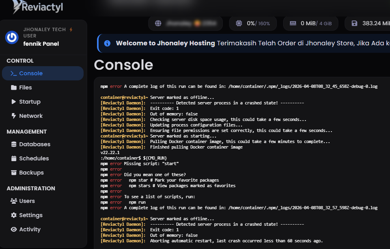This screenshot has height=249, width=390.
Task: Open Files via the folder icon
Action: [x=14, y=87]
